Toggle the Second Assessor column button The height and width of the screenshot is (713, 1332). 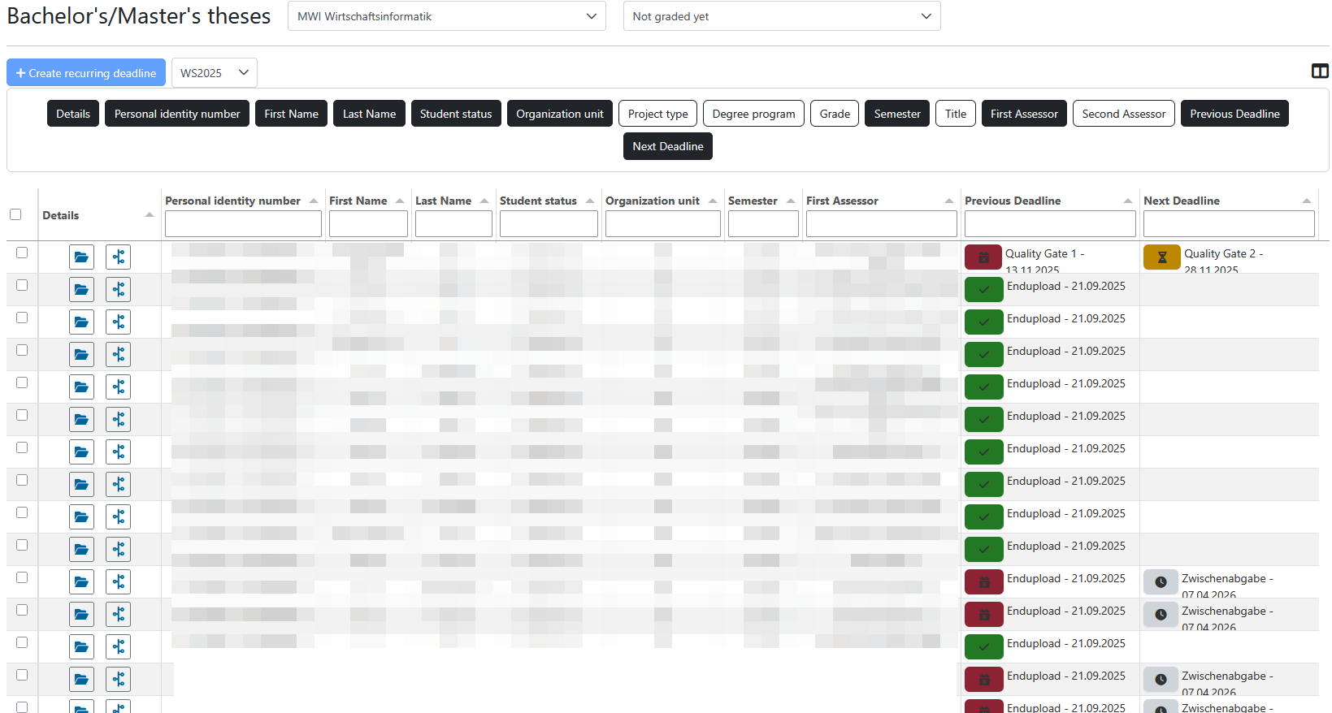(1123, 114)
